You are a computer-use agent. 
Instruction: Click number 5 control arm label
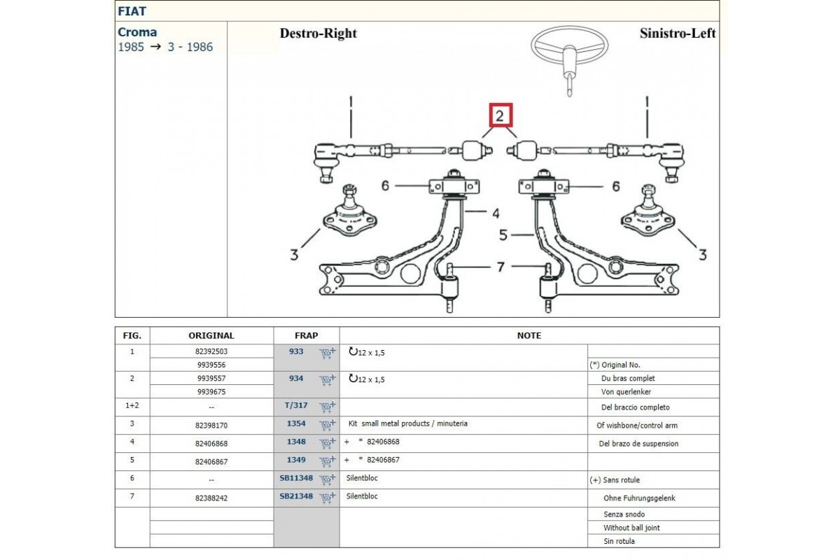[503, 235]
